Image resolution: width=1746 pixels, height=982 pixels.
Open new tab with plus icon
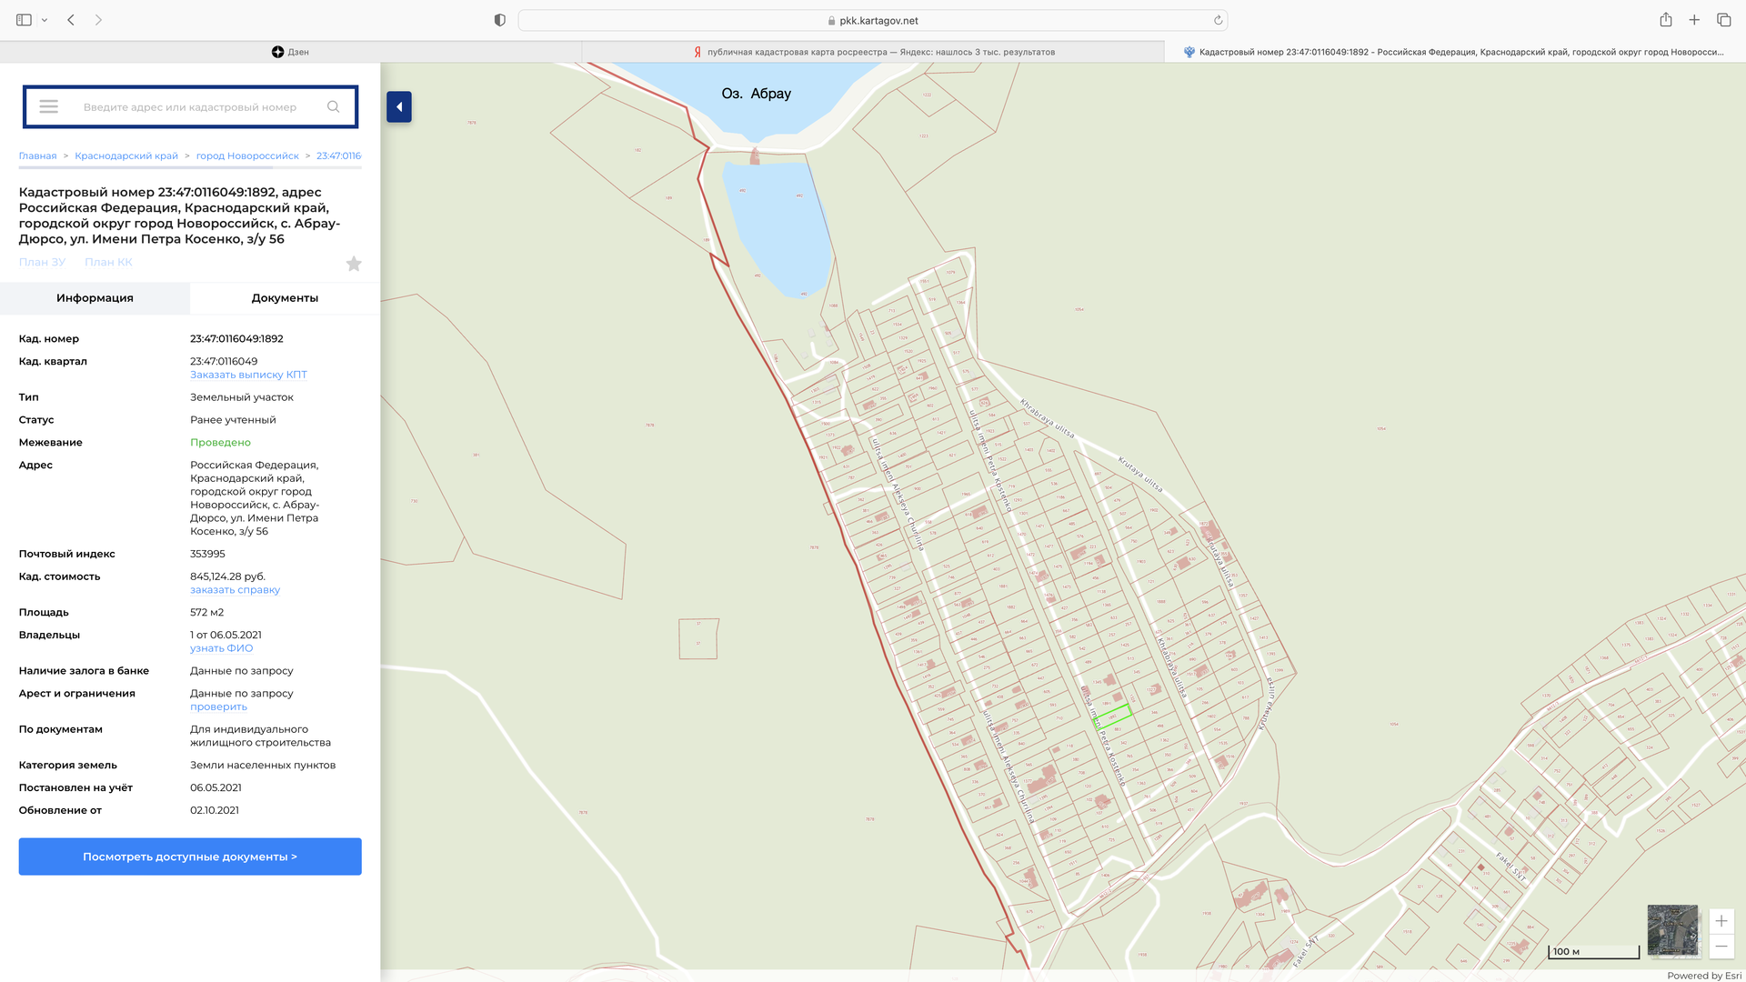[1694, 20]
